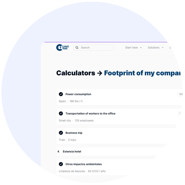The height and width of the screenshot is (185, 185).
Task: Click the partially visible menu item after Solutions
Action: (x=170, y=48)
